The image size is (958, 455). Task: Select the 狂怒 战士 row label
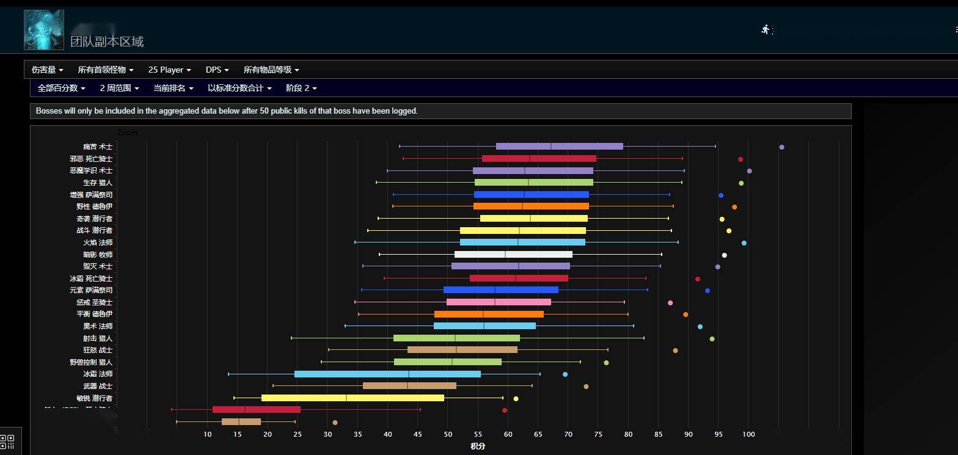(98, 350)
